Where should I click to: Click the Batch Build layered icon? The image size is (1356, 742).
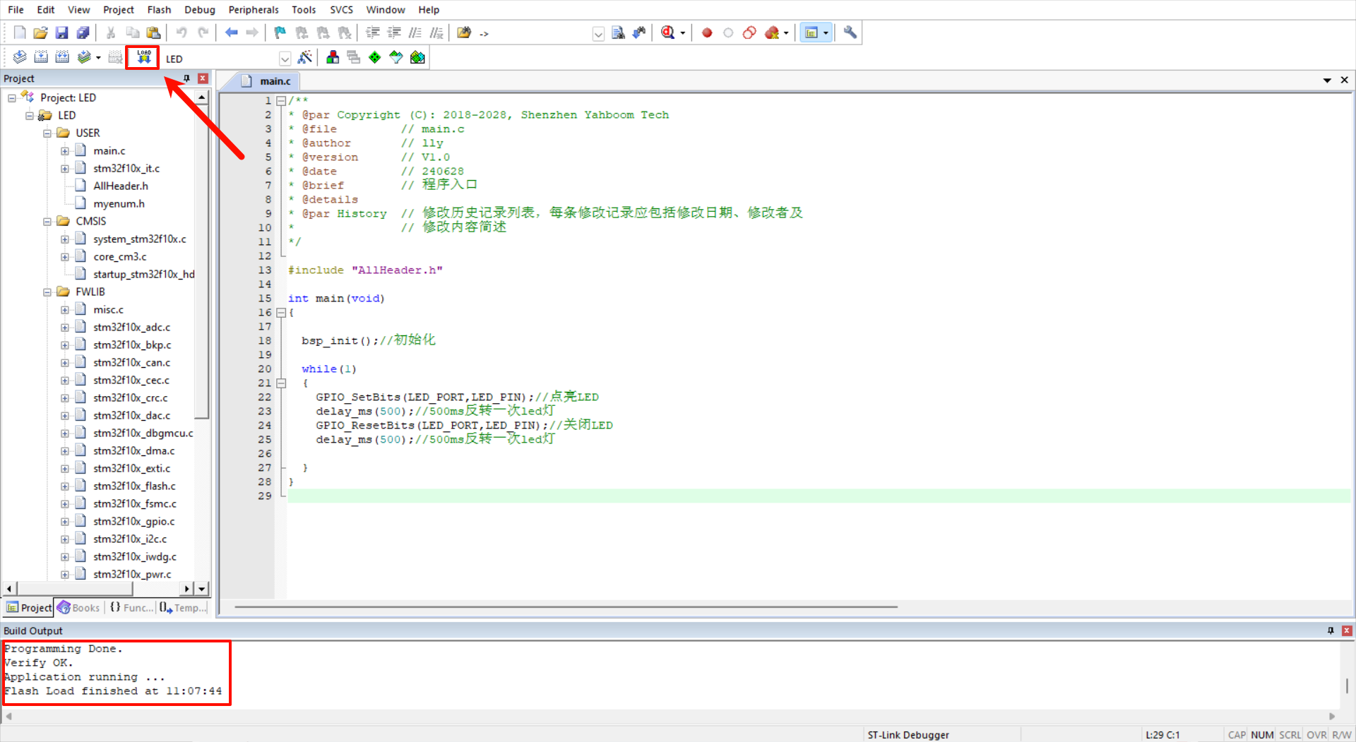pos(84,57)
